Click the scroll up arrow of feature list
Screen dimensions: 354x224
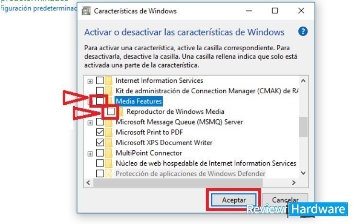tap(303, 81)
